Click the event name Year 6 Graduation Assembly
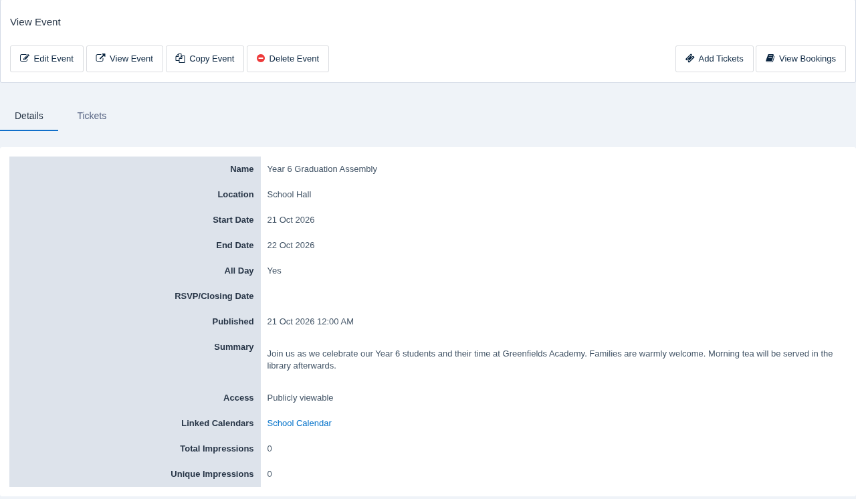This screenshot has width=856, height=499. 322,169
